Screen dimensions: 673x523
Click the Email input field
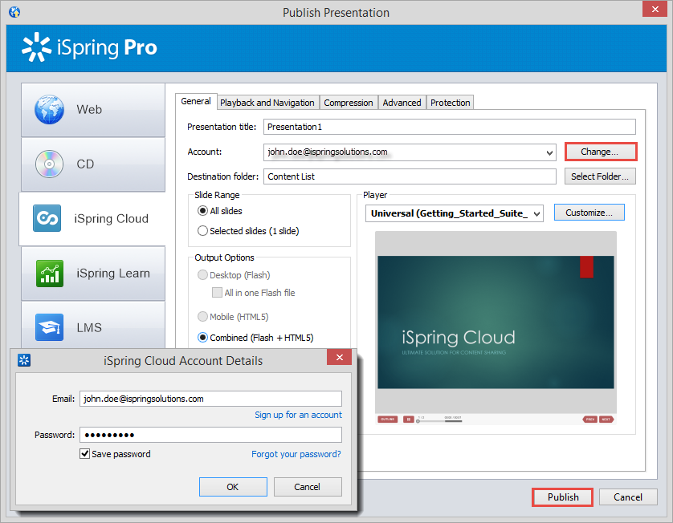(x=210, y=399)
